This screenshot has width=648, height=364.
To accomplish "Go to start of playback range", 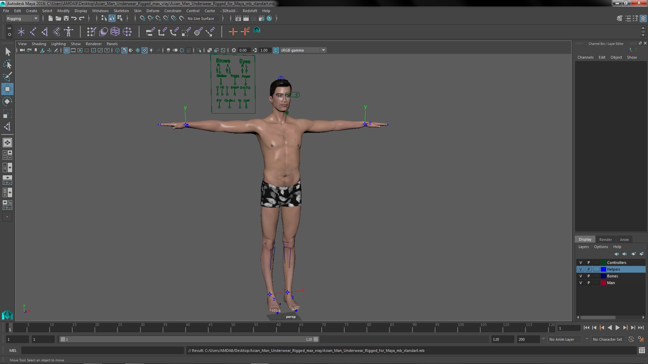I will (586, 328).
